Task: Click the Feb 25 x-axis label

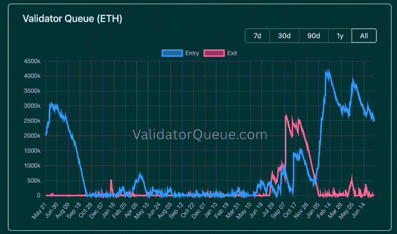Action: click(x=119, y=210)
